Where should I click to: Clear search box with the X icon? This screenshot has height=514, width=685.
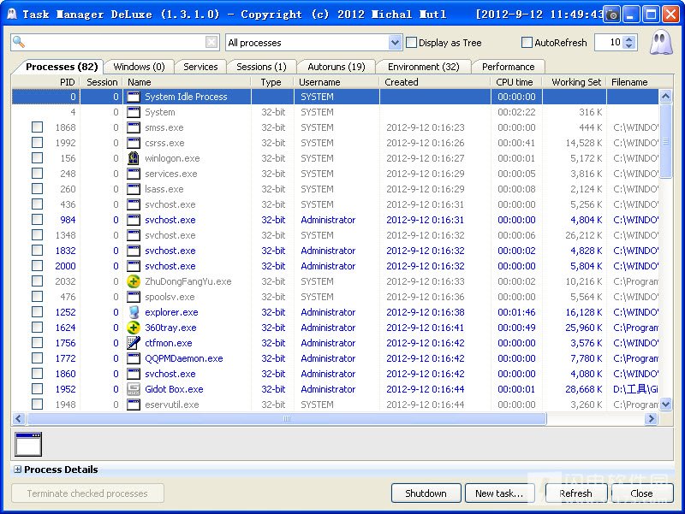(211, 42)
